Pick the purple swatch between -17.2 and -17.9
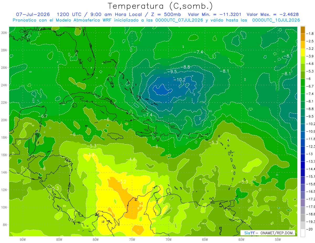Viewport: 315px width, 243px height. (303, 203)
